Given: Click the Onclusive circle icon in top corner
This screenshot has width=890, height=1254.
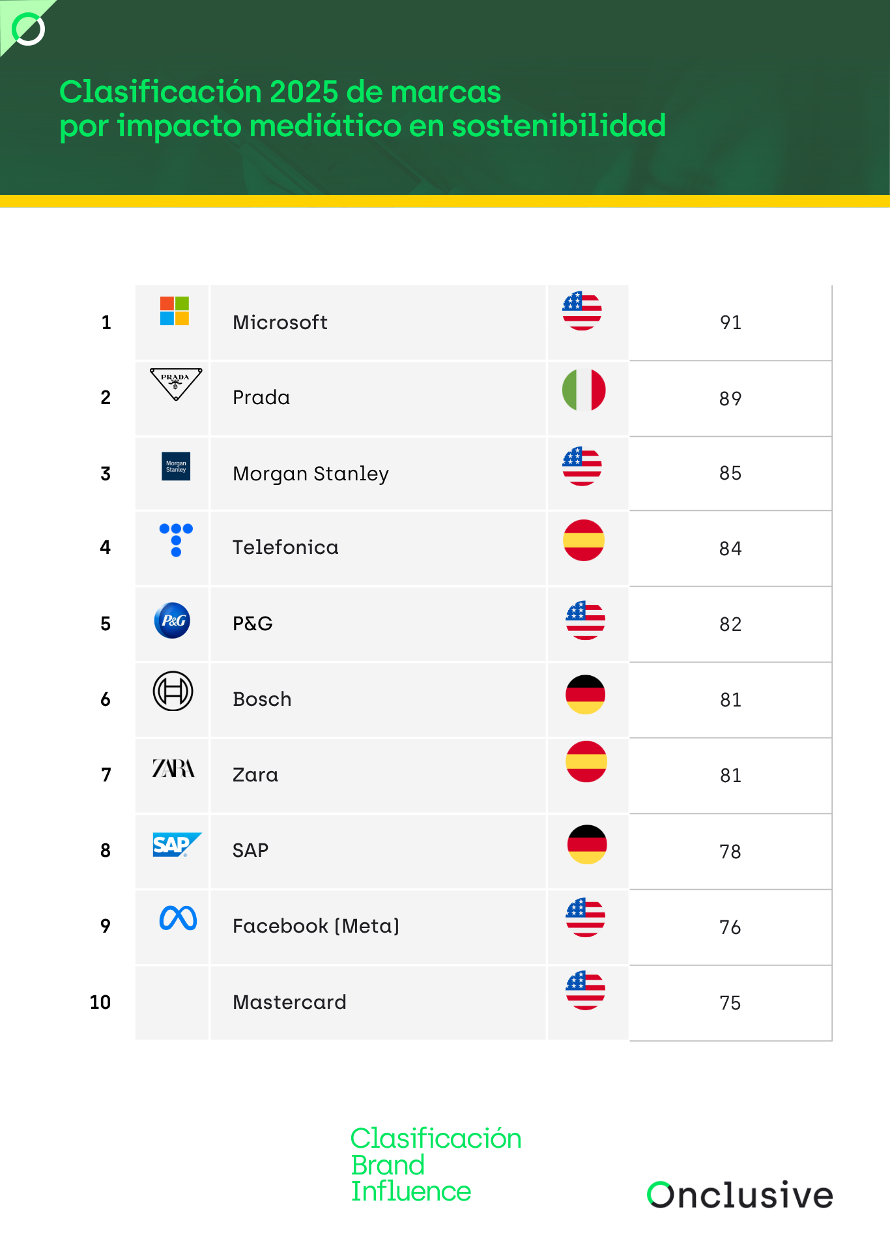Looking at the screenshot, I should click(x=29, y=29).
